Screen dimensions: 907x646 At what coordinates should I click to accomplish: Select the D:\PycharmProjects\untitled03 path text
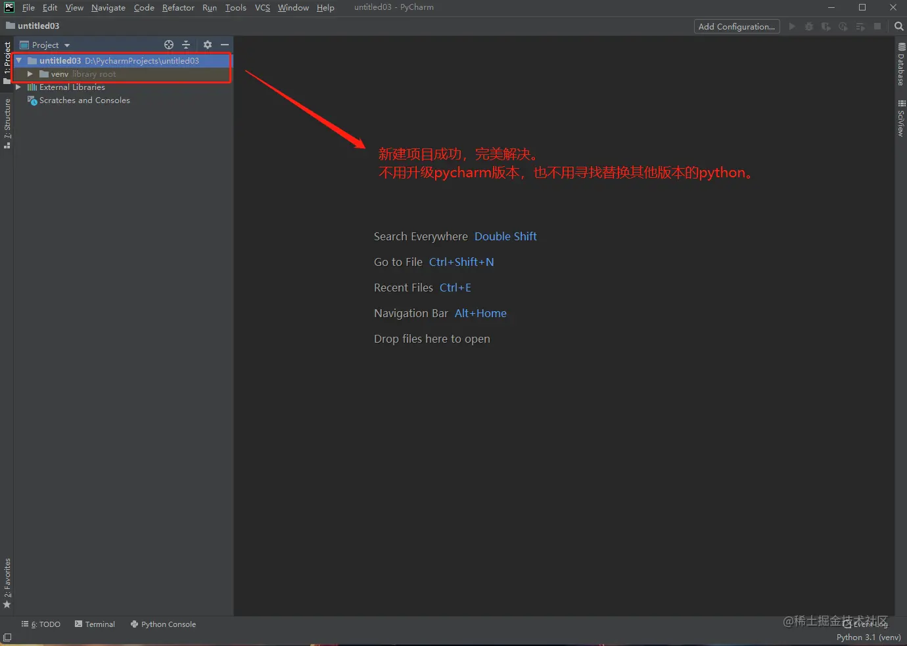tap(142, 60)
